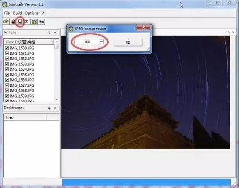Open the Build menu

[17, 13]
